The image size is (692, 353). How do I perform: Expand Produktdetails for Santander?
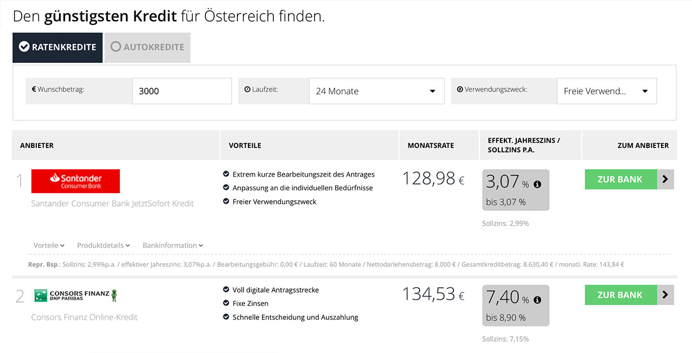click(104, 245)
